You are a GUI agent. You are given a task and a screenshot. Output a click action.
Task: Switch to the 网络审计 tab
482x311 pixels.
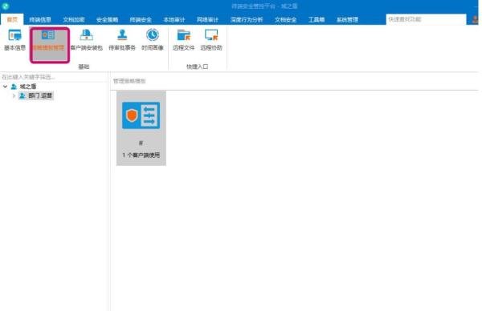(208, 19)
